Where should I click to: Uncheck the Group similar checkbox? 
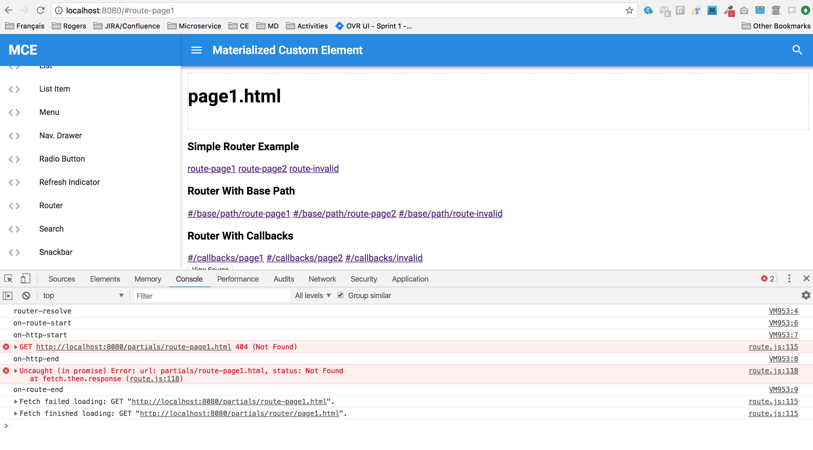coord(340,295)
